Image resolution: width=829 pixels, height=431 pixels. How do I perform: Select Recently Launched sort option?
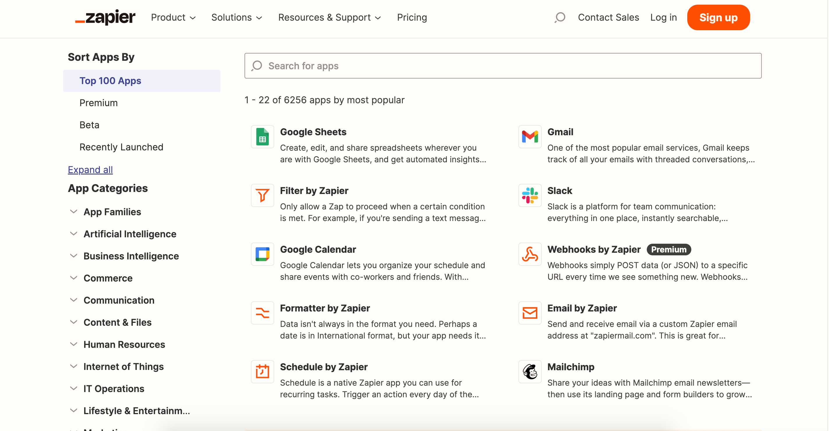121,147
